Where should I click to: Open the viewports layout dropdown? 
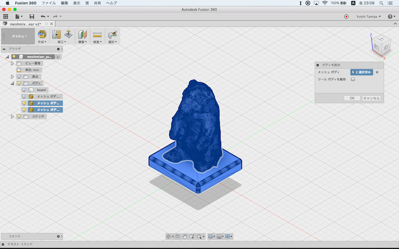(x=228, y=237)
